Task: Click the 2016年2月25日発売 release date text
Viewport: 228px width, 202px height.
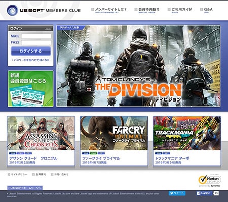Action: pos(22,163)
